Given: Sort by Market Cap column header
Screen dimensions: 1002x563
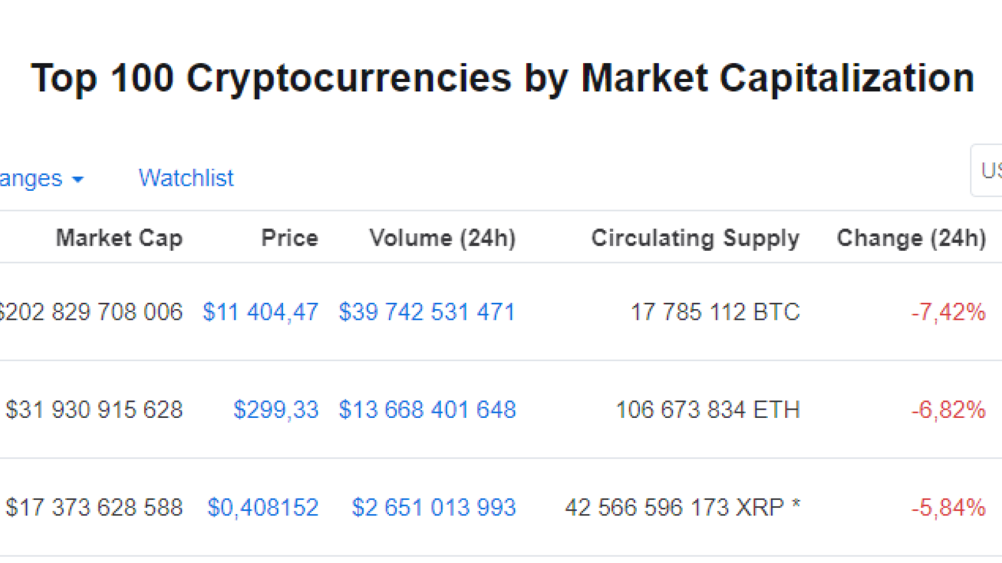Looking at the screenshot, I should click(119, 238).
